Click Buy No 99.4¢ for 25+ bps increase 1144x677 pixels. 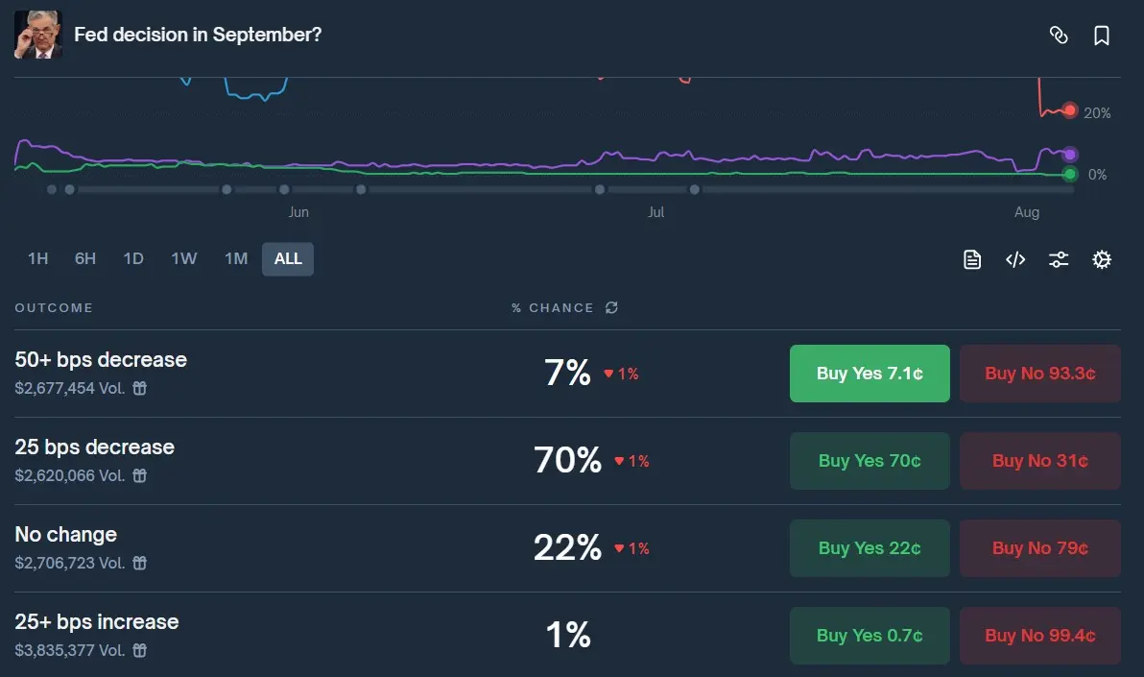(x=1039, y=636)
